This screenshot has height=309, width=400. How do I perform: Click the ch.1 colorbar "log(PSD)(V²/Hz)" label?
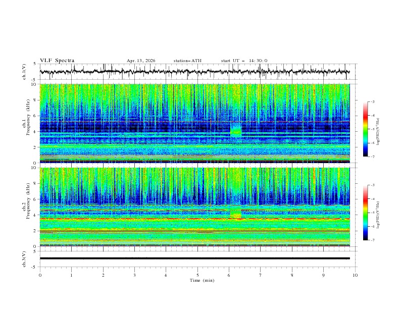(x=378, y=132)
